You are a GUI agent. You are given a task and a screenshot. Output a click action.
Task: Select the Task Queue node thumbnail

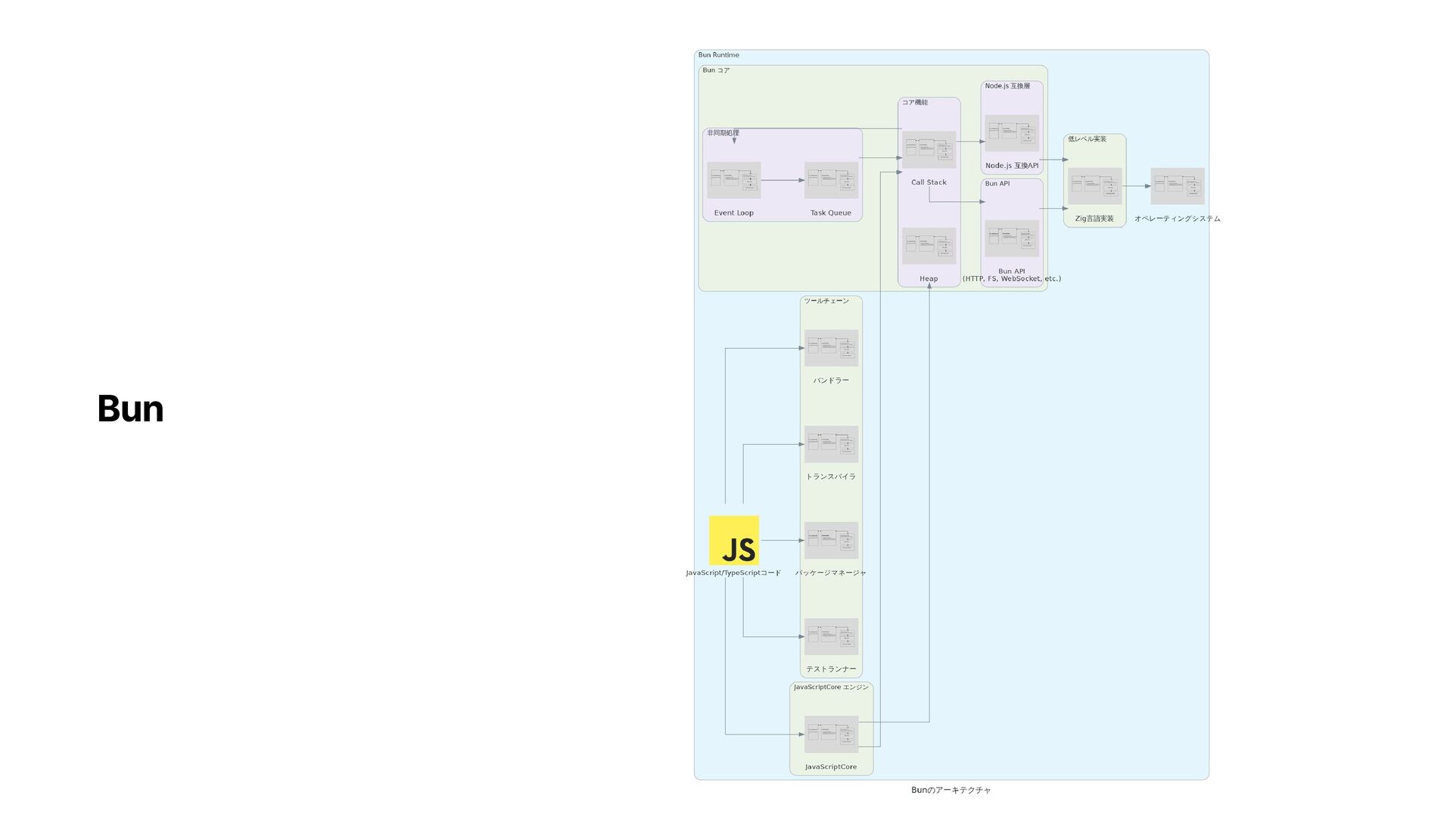pyautogui.click(x=831, y=180)
